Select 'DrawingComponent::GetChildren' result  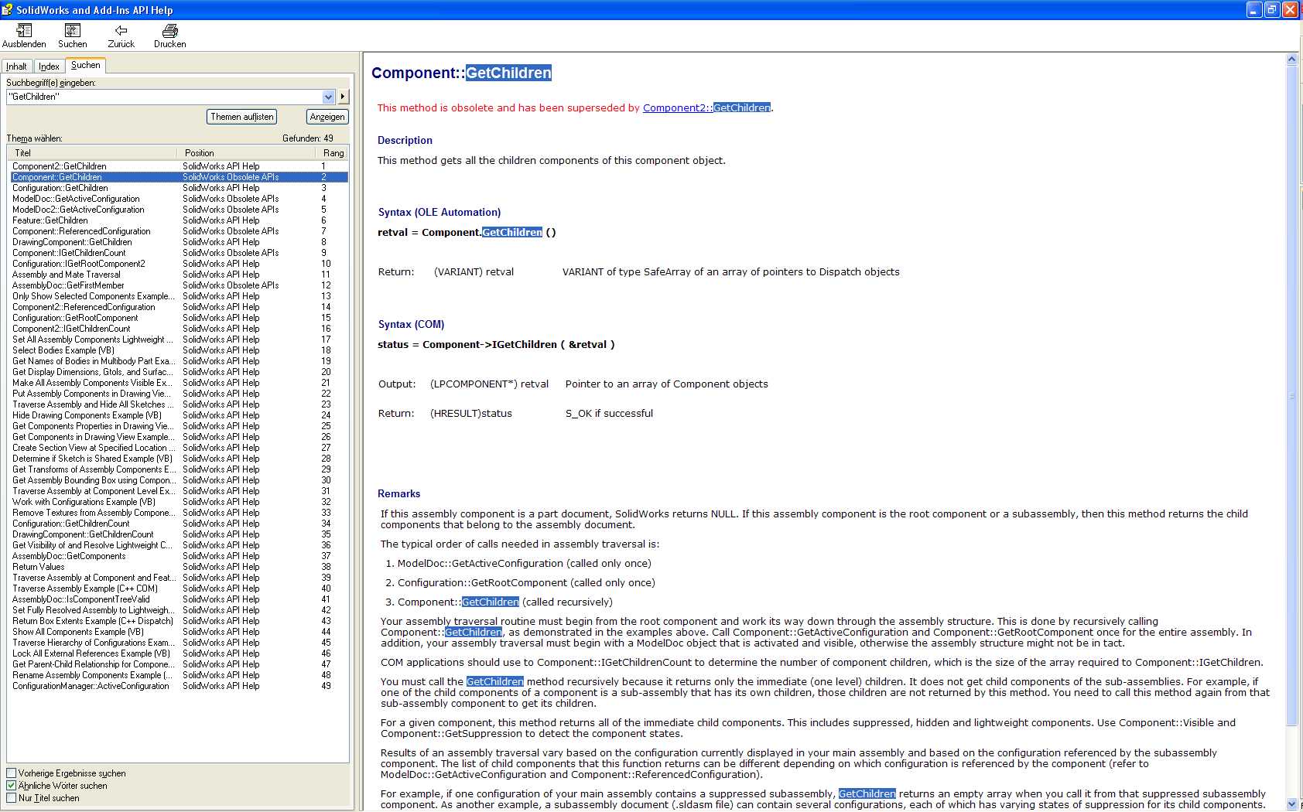pyautogui.click(x=179, y=242)
